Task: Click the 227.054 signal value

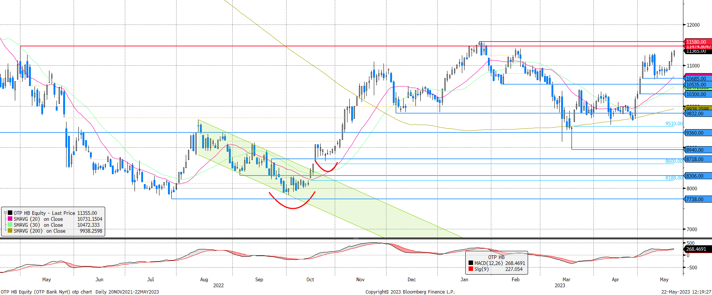Action: tap(514, 269)
